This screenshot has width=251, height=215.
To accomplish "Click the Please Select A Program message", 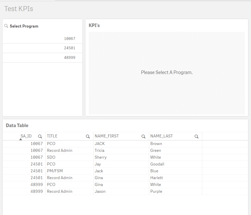I will coord(167,73).
